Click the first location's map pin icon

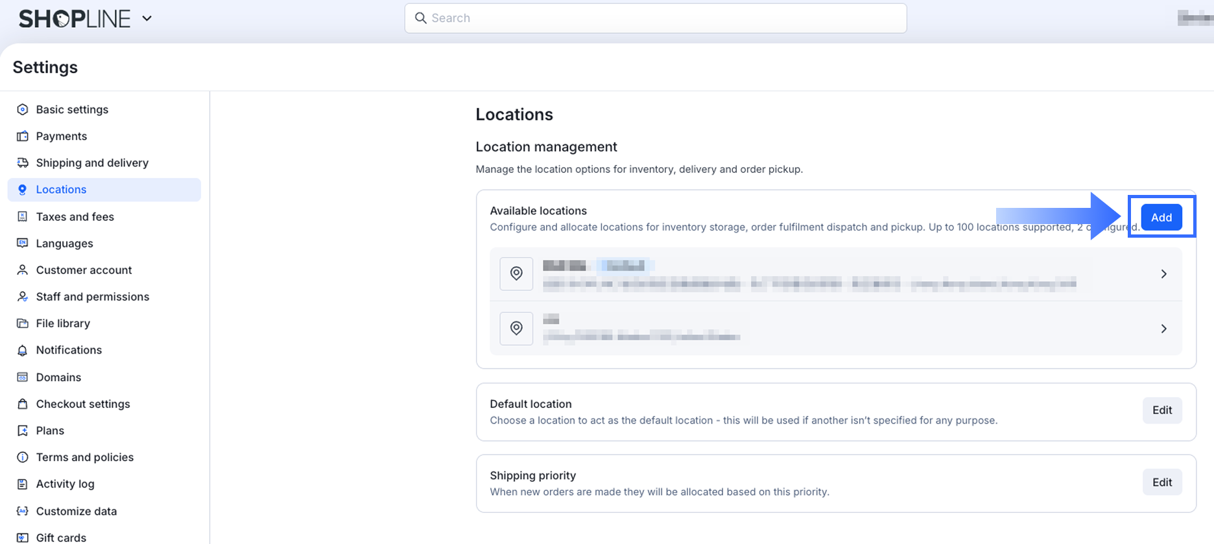[x=516, y=274]
